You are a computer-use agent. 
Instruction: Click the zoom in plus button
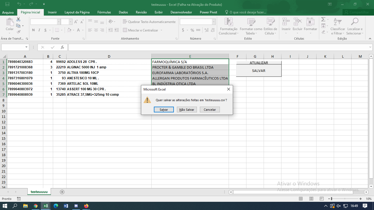[x=361, y=199]
